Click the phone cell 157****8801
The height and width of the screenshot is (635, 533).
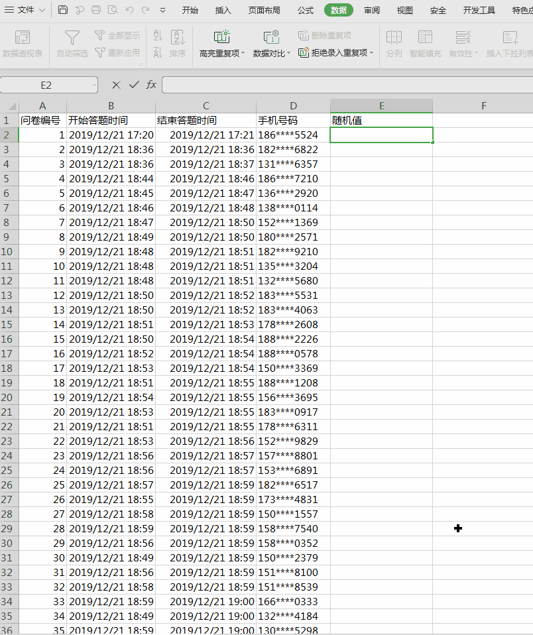point(293,455)
